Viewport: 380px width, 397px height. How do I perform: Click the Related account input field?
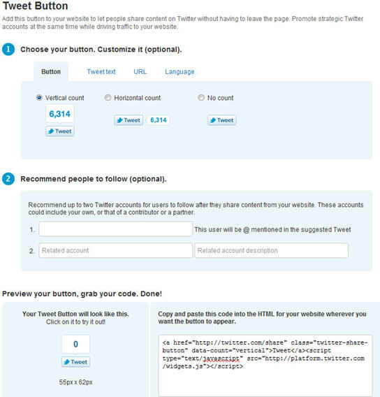(x=116, y=250)
